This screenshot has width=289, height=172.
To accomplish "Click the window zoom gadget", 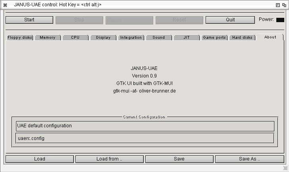I will 278,5.
